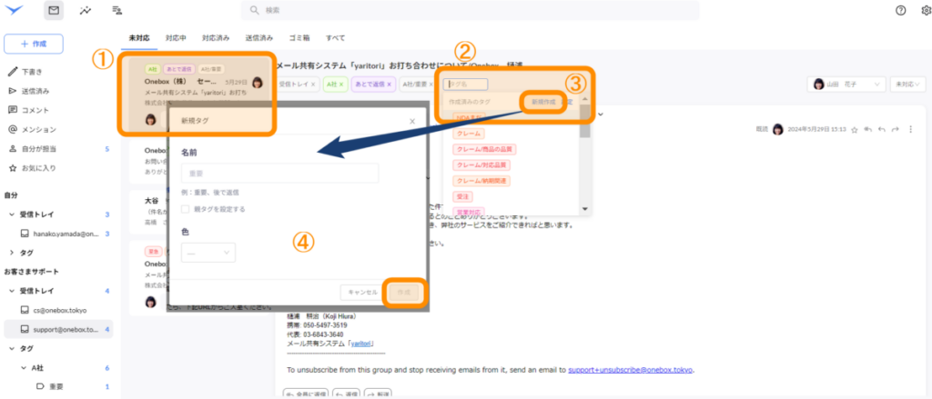The width and height of the screenshot is (932, 399).
Task: Switch to the 対応中 tab
Action: (x=176, y=38)
